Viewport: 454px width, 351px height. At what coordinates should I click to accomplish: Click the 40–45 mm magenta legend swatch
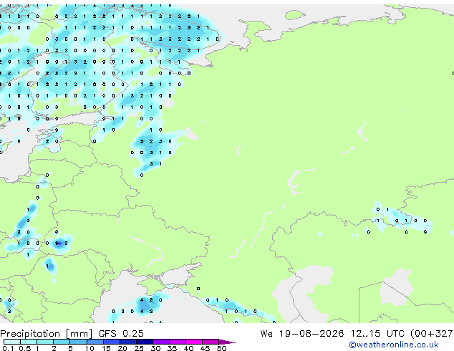[194, 342]
